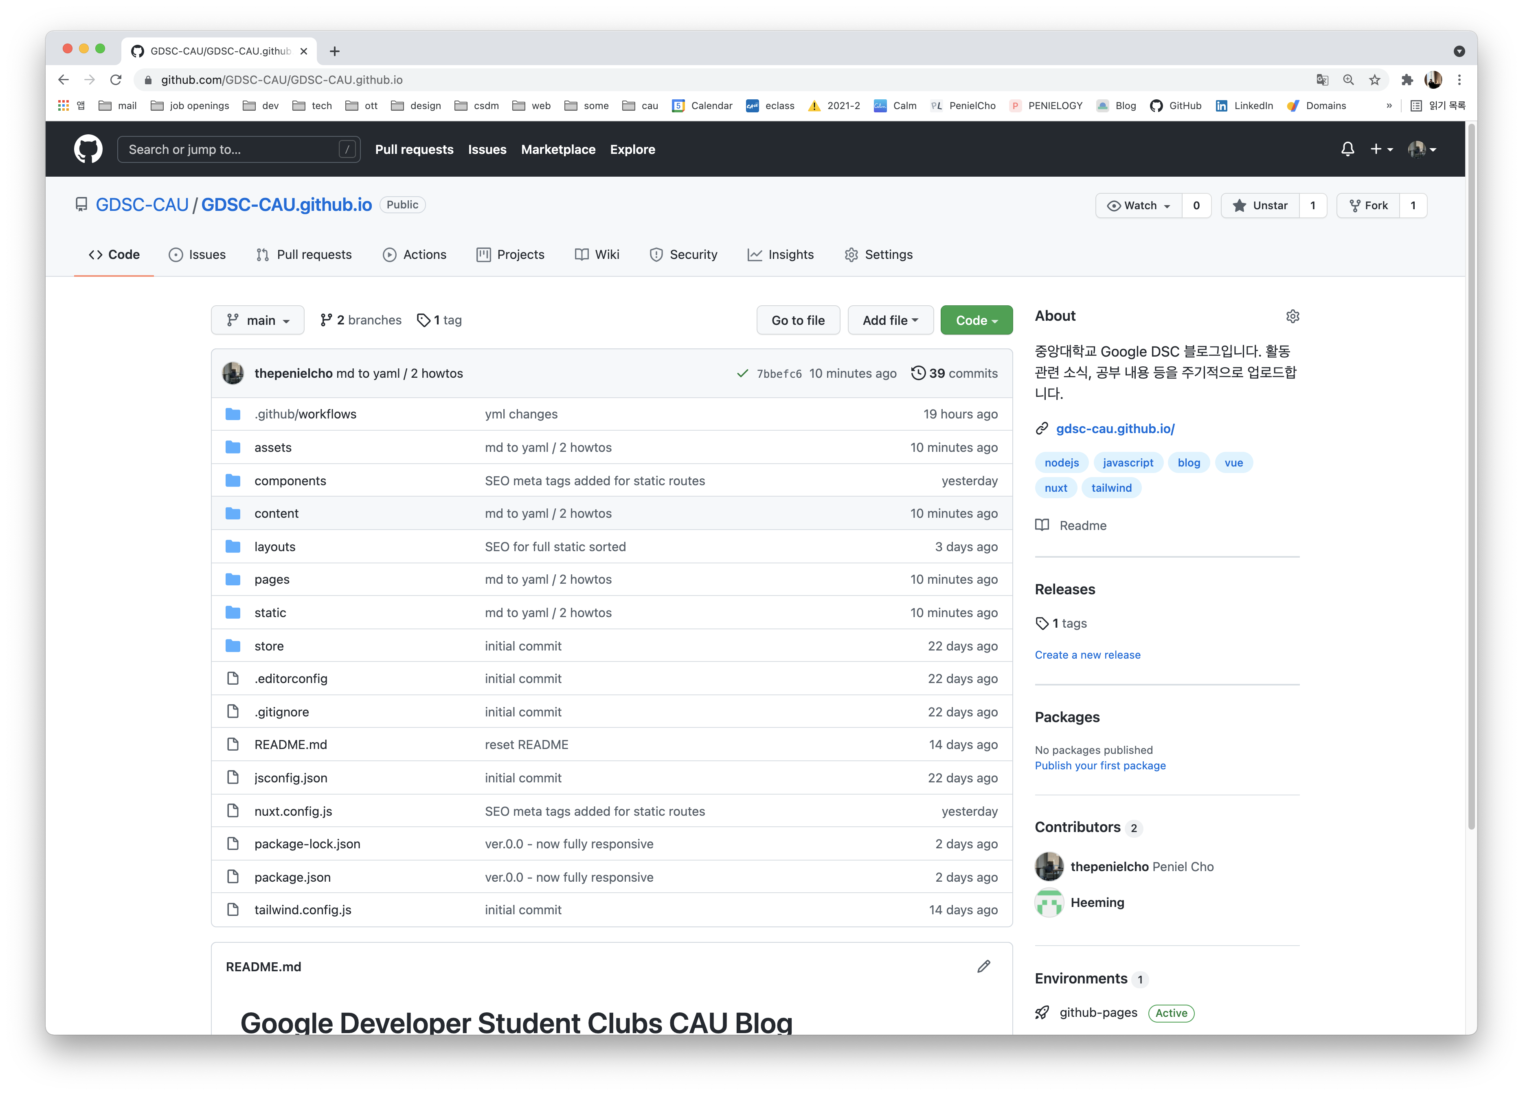The height and width of the screenshot is (1095, 1523).
Task: Click thepenielcho avatar in commit bar
Action: (x=233, y=373)
